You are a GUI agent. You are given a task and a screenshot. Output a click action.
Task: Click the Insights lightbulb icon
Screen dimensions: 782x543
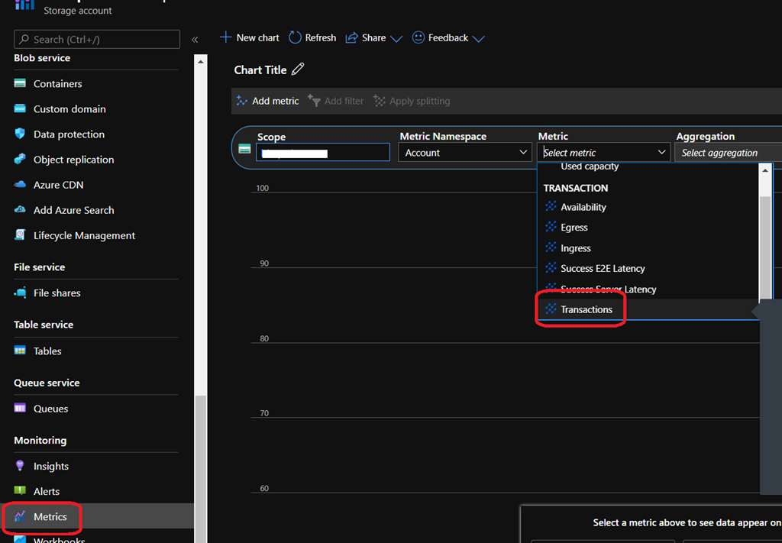[x=20, y=466]
